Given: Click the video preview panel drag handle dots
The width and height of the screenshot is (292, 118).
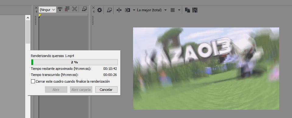Looking at the screenshot, I should tap(93, 20).
